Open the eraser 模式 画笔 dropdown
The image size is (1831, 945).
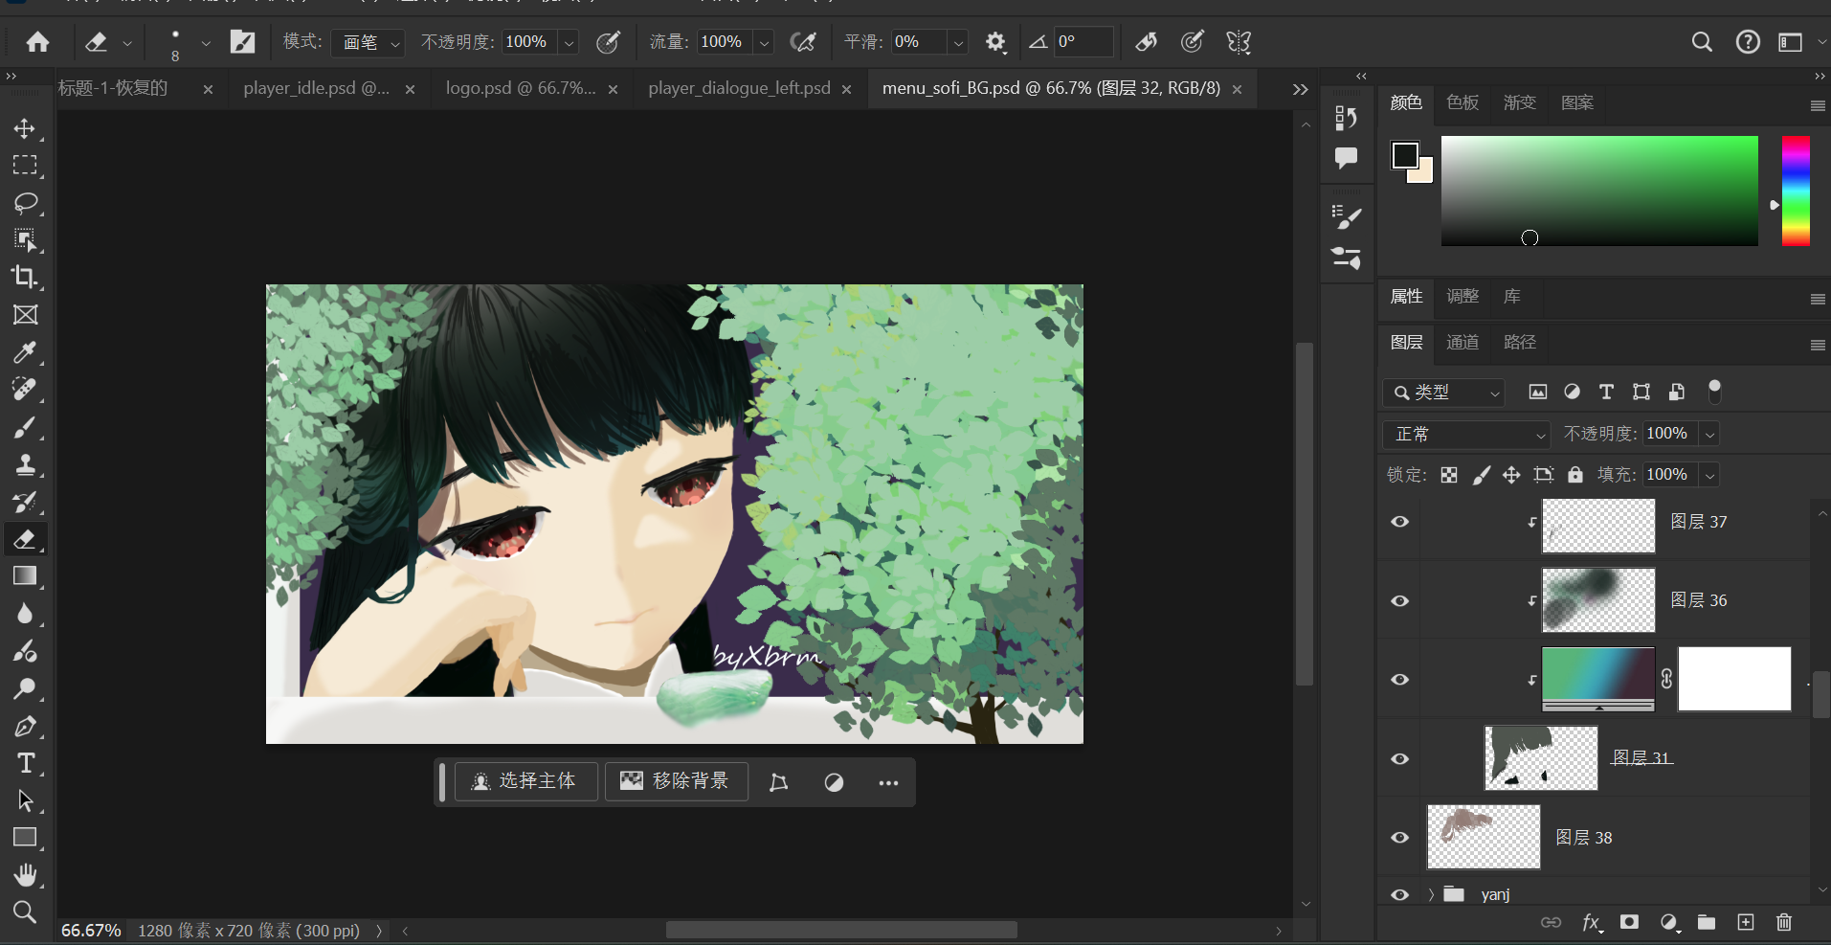point(368,42)
